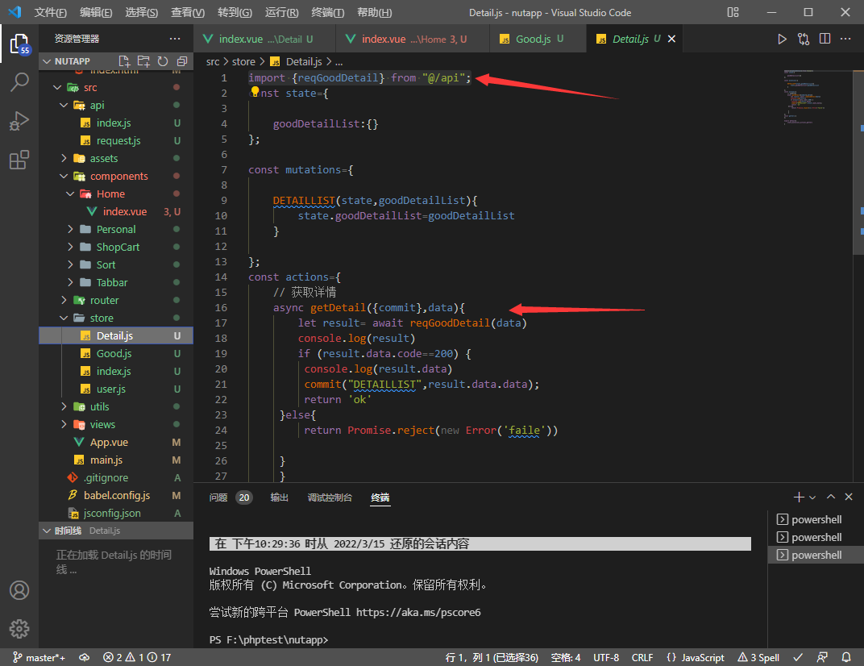Open the Search view in activity bar
The height and width of the screenshot is (666, 864).
point(19,82)
